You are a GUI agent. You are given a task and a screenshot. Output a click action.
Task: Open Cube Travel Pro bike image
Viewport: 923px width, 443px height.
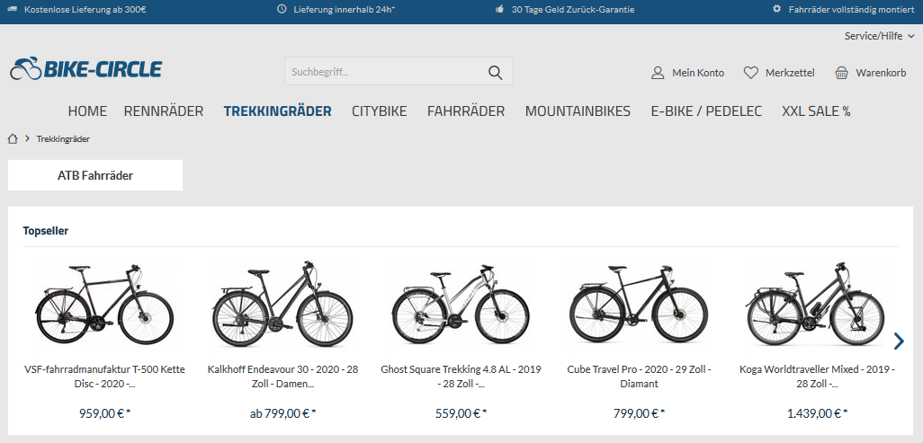639,305
